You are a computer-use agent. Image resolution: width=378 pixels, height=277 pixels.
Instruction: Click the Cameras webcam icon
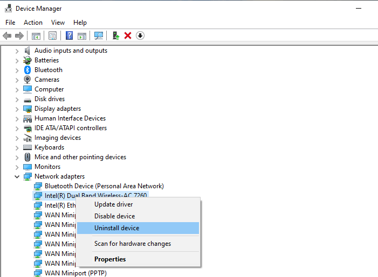(x=28, y=80)
